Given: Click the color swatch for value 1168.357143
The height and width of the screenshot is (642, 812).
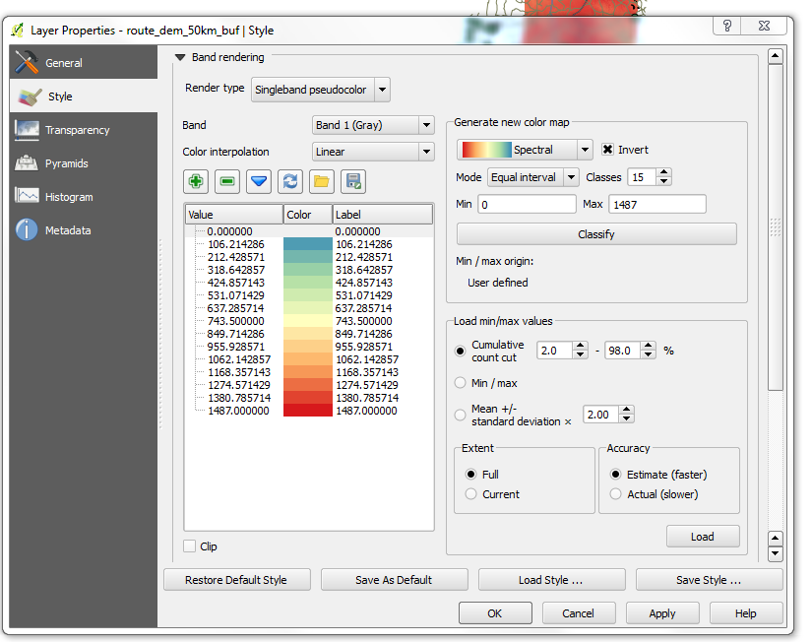Looking at the screenshot, I should tap(308, 372).
